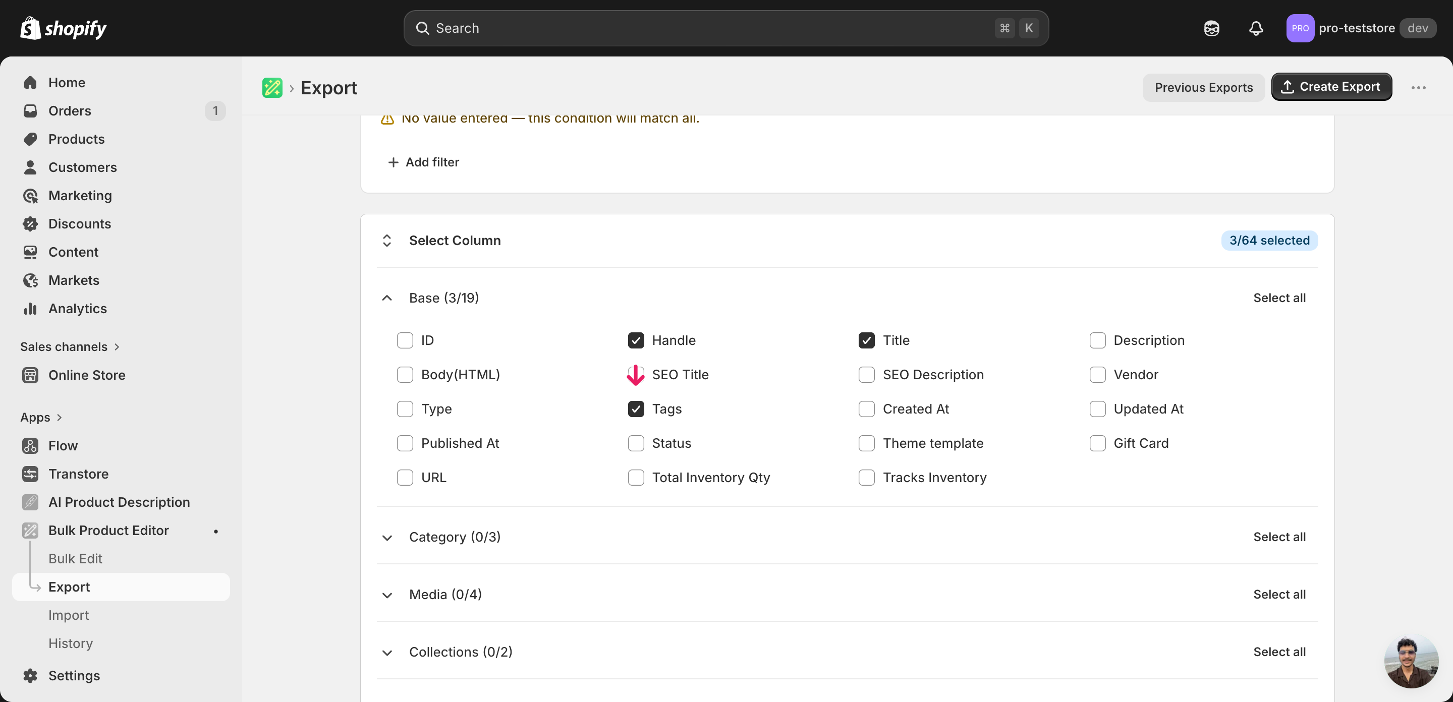The width and height of the screenshot is (1453, 702).
Task: Click the Orders inbox icon
Action: tap(30, 110)
